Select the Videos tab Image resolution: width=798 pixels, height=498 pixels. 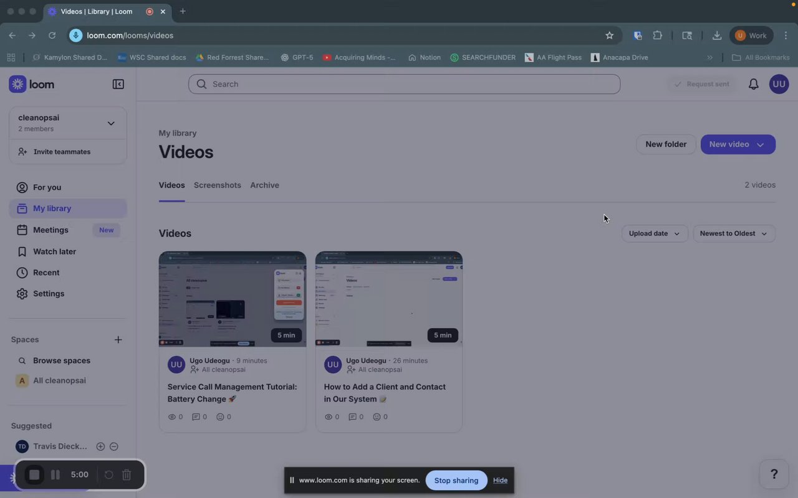tap(171, 186)
